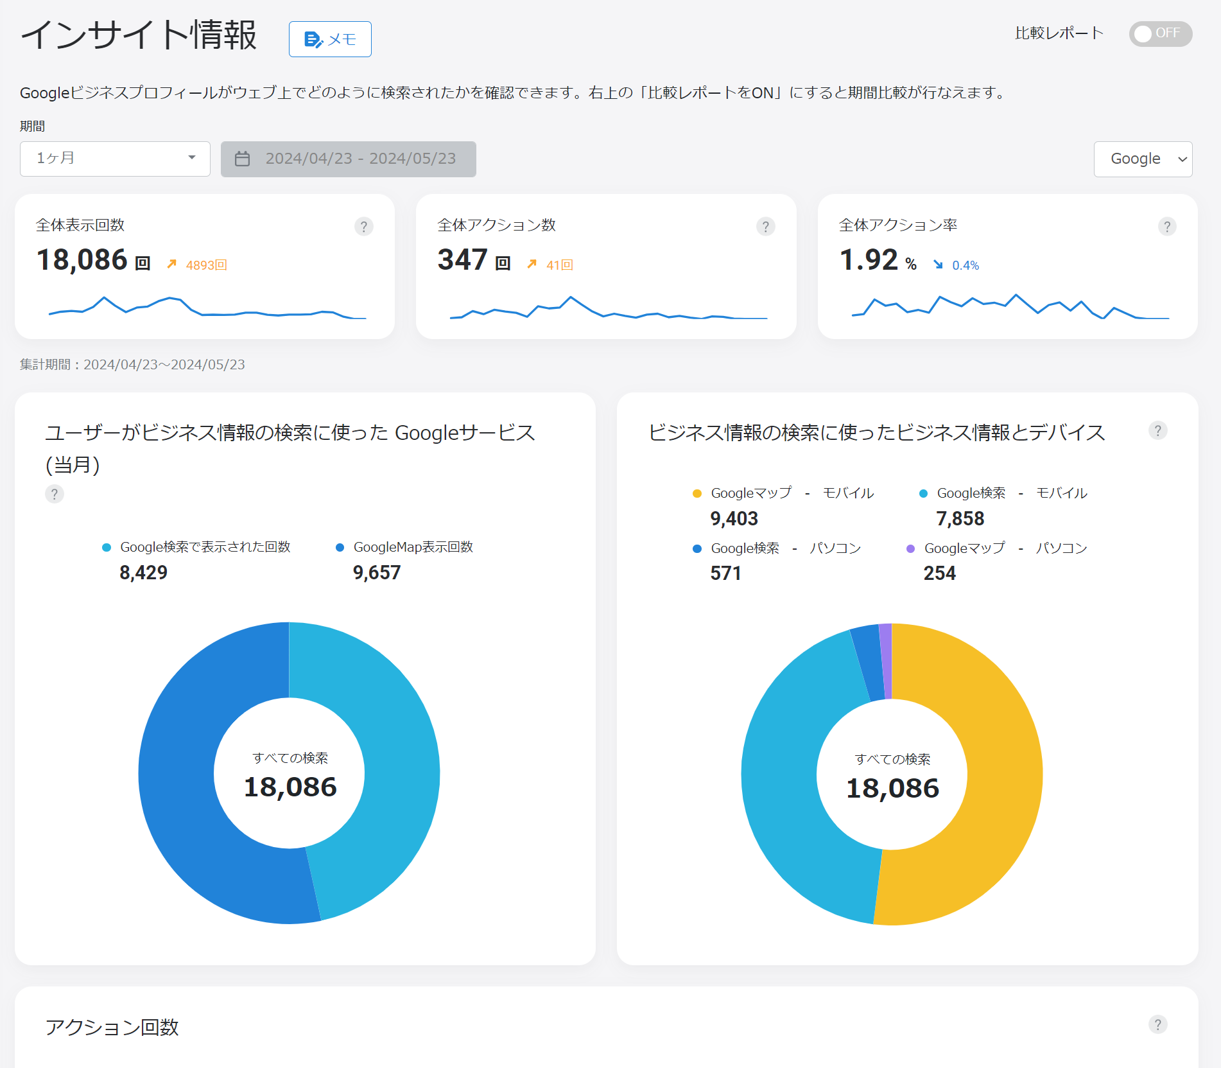The width and height of the screenshot is (1221, 1068).
Task: Click the 4893回 increase indicator
Action: pos(197,265)
